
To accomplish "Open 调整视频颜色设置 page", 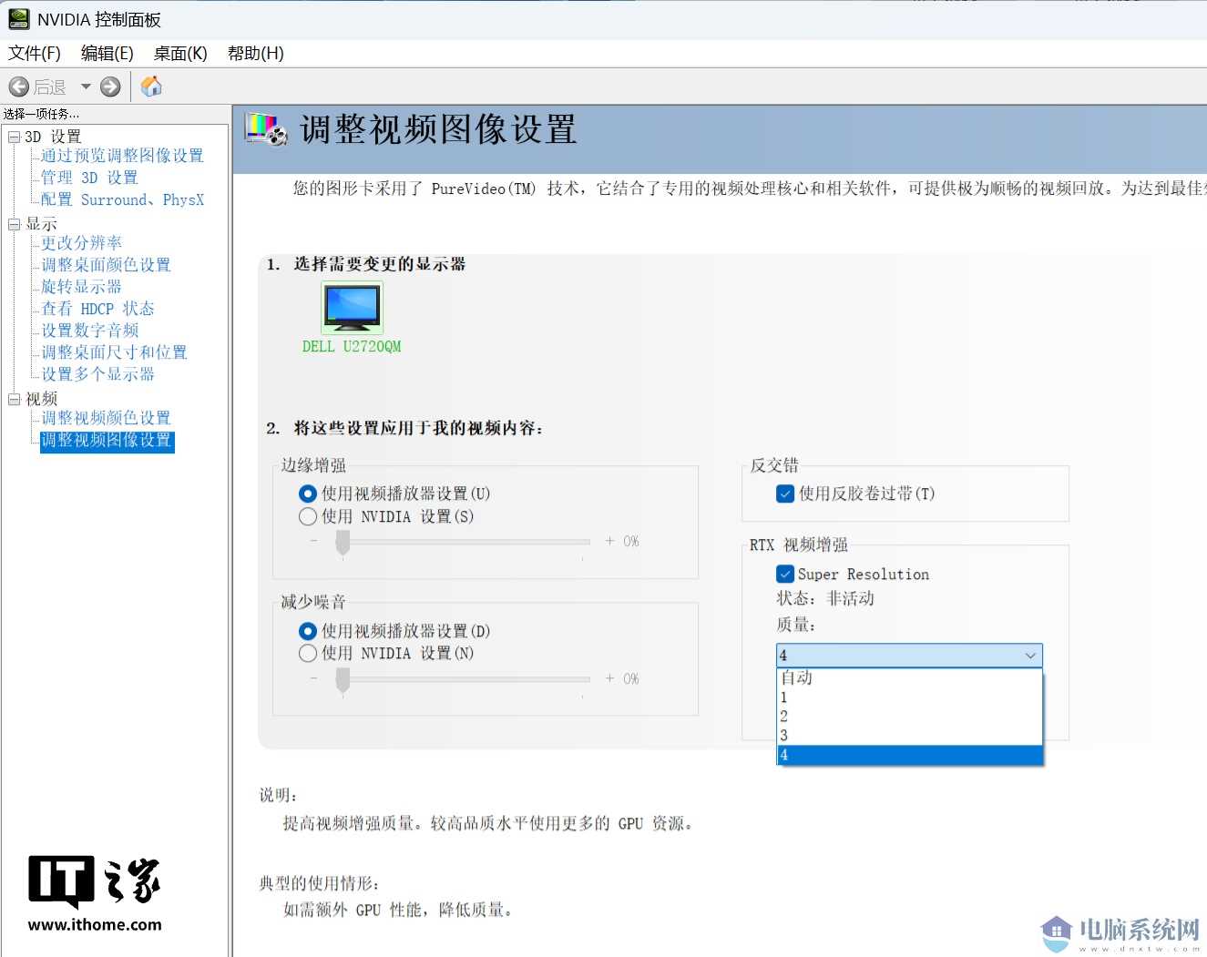I will (106, 418).
